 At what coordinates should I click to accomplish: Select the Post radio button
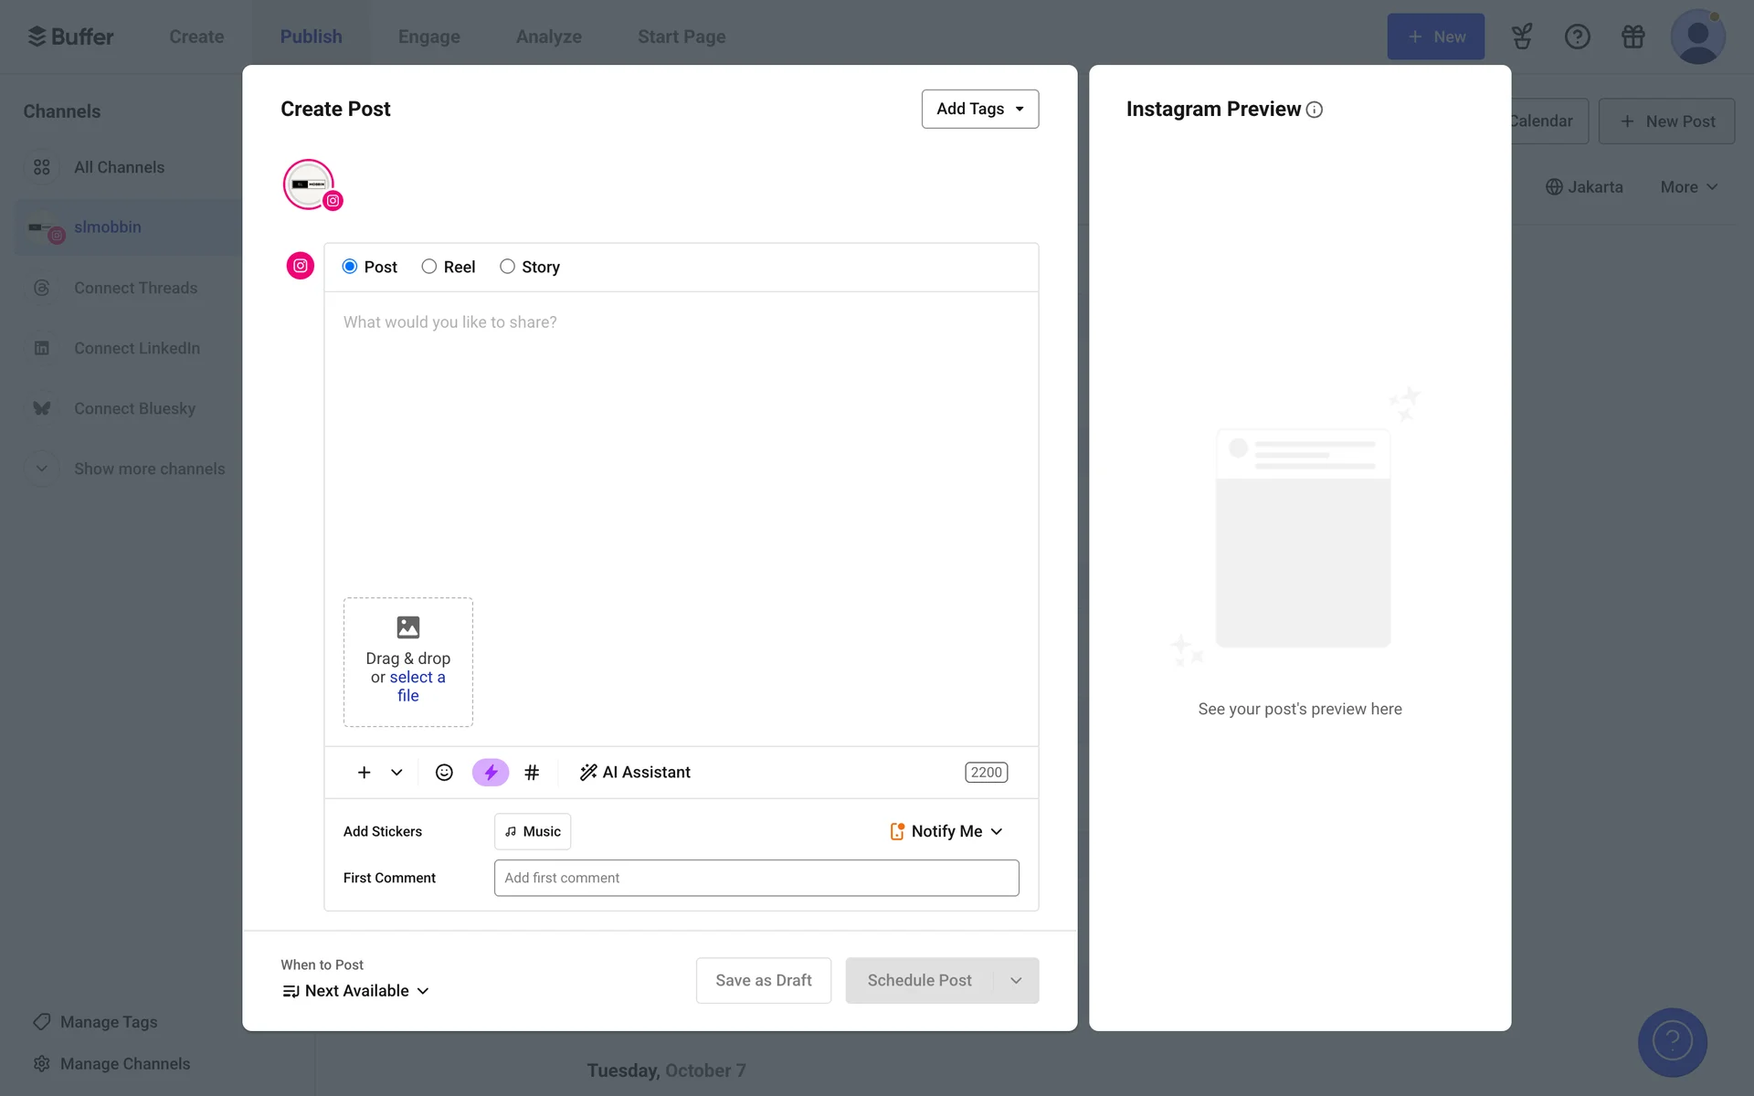pyautogui.click(x=350, y=267)
